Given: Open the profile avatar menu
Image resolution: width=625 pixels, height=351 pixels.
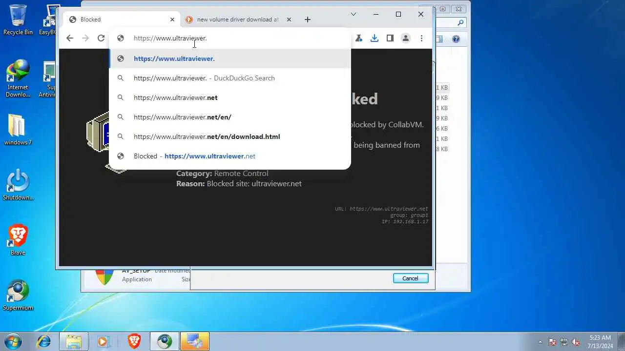Looking at the screenshot, I should 406,38.
